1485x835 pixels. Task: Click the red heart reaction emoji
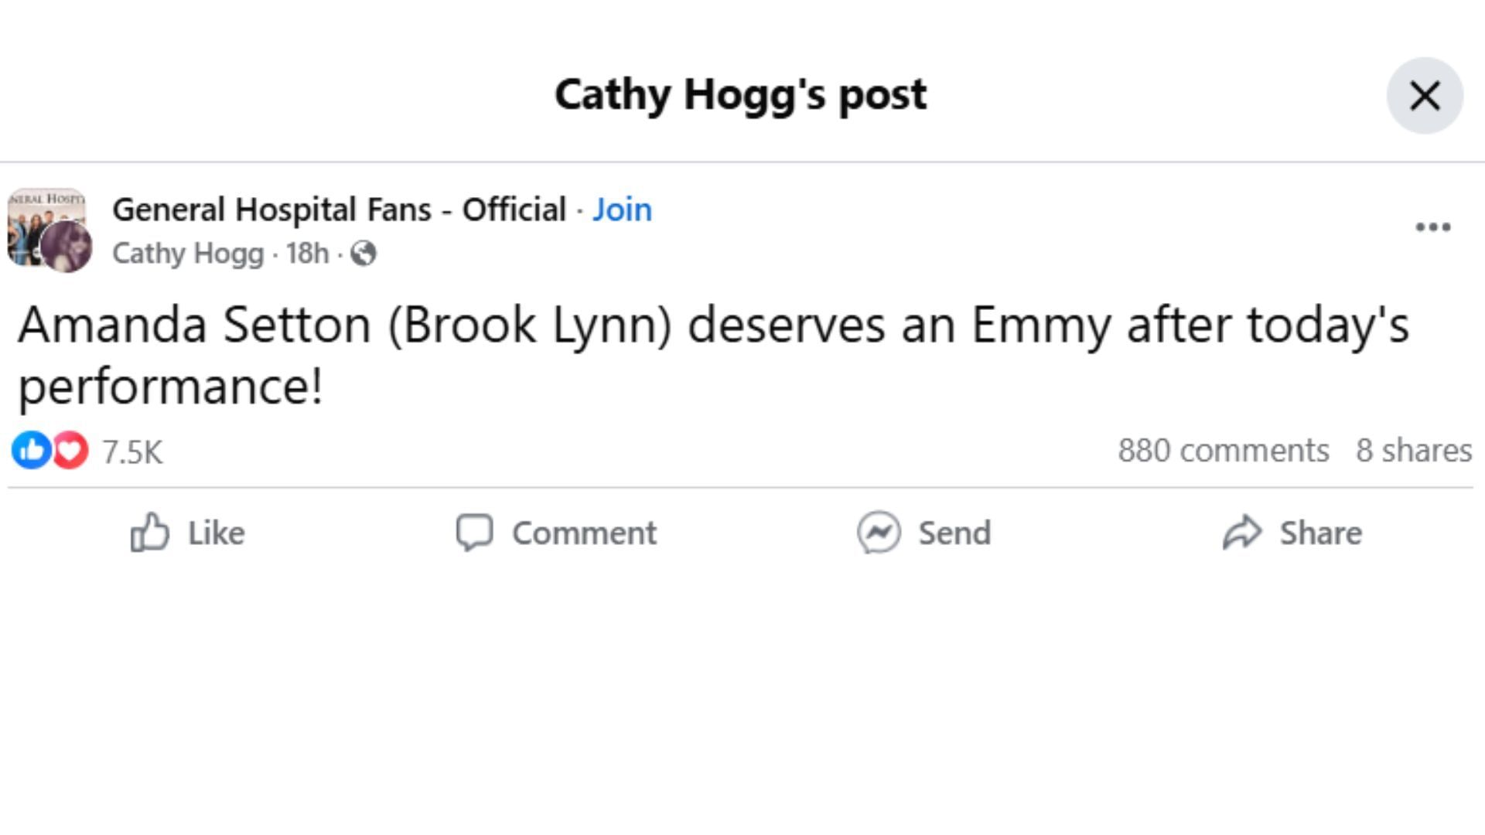coord(70,450)
